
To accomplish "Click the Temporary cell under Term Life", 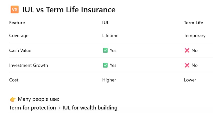I will [x=195, y=36].
